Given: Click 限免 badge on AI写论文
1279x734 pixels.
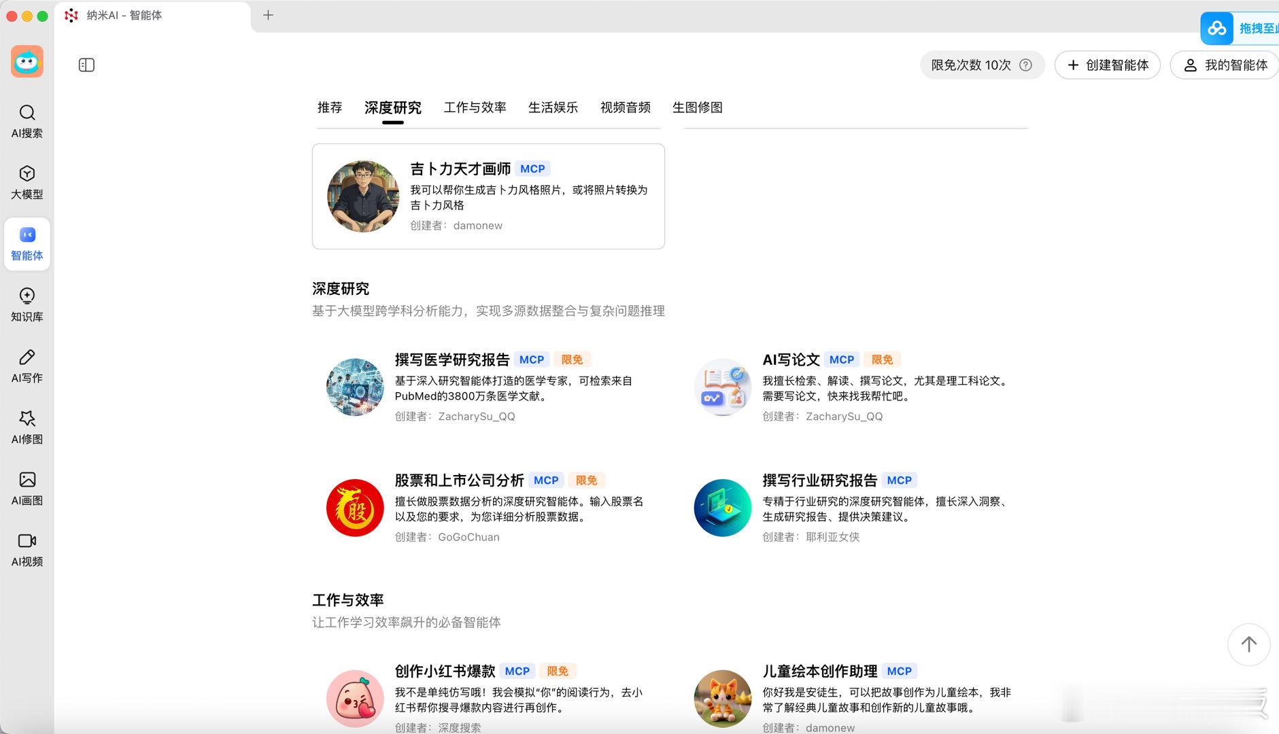Looking at the screenshot, I should 882,360.
